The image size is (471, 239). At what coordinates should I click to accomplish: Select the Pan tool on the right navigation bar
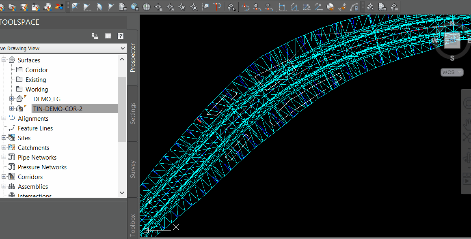tap(467, 124)
